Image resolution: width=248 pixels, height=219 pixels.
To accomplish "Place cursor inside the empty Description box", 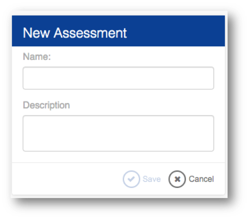I will (x=118, y=133).
